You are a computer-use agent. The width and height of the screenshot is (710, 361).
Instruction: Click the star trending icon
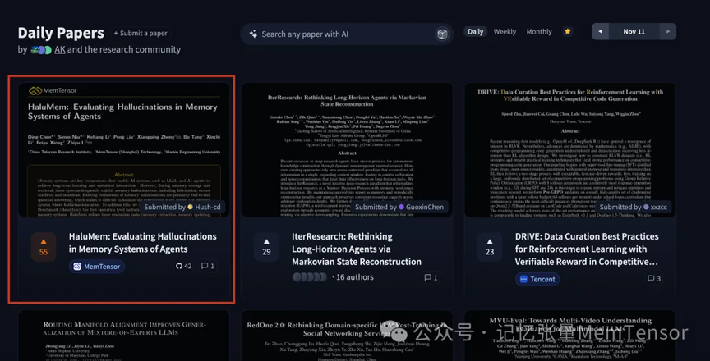pos(568,32)
